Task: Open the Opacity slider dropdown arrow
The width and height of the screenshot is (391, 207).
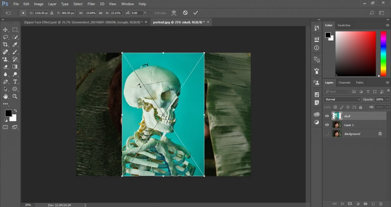Action: click(387, 99)
